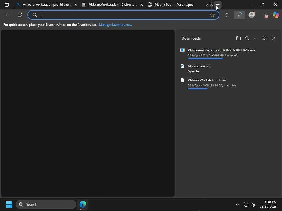Close the VMwareWorkstation-16 directory tab

coord(142,5)
